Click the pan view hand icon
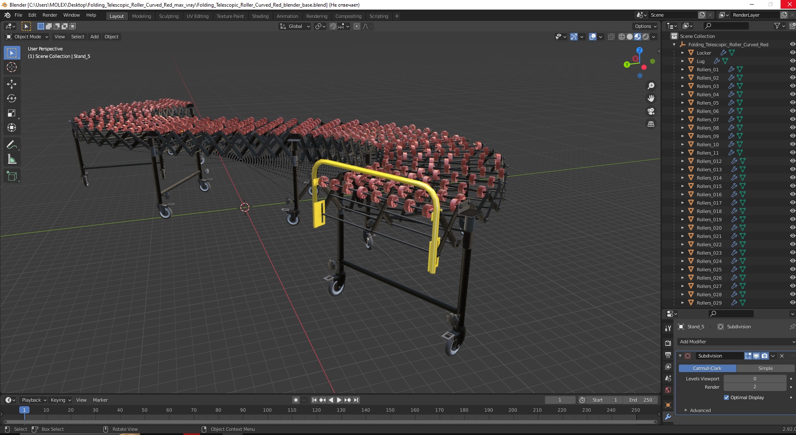 pyautogui.click(x=651, y=98)
